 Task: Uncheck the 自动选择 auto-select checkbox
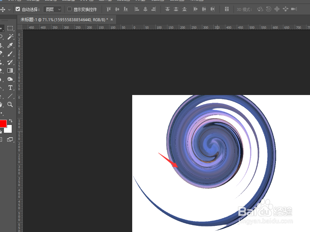click(x=18, y=9)
